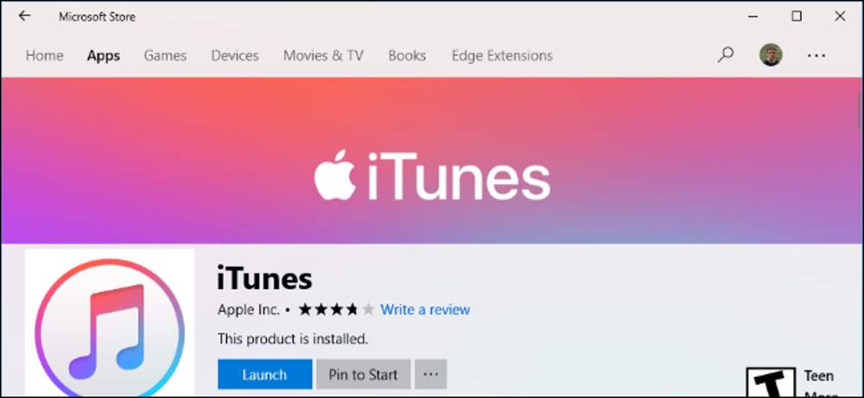This screenshot has width=864, height=398.
Task: Expand more options next to Pin to Start
Action: (x=430, y=375)
